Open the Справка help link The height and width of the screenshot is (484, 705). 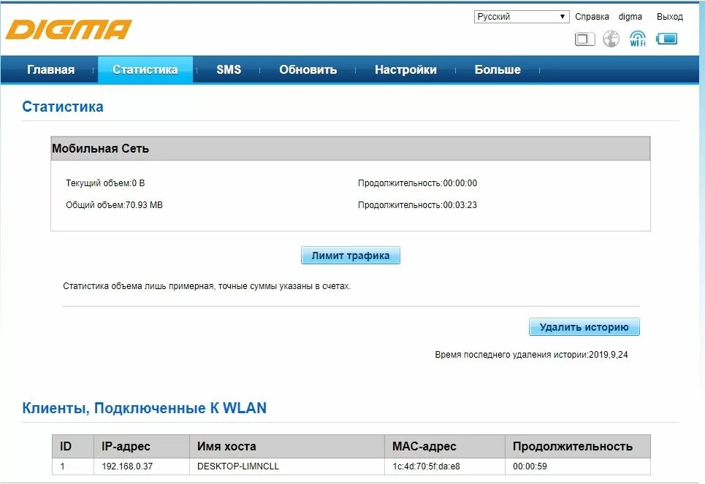click(x=592, y=17)
